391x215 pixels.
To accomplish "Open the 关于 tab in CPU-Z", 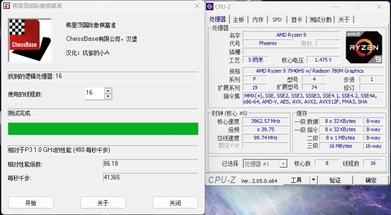I will 344,20.
